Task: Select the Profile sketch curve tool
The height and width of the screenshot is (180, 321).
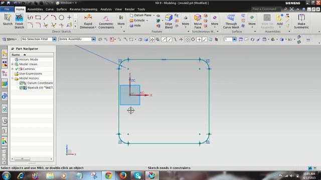Action: (30, 17)
